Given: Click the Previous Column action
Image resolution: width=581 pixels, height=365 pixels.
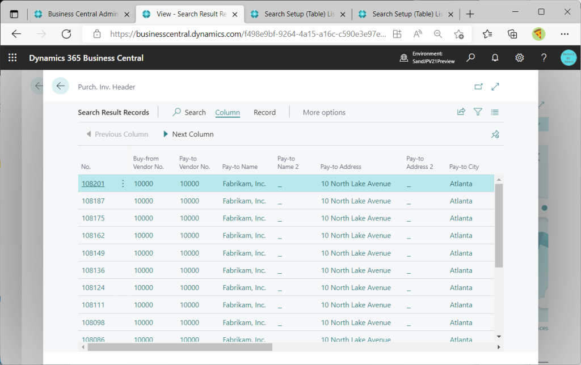Looking at the screenshot, I should pyautogui.click(x=117, y=134).
